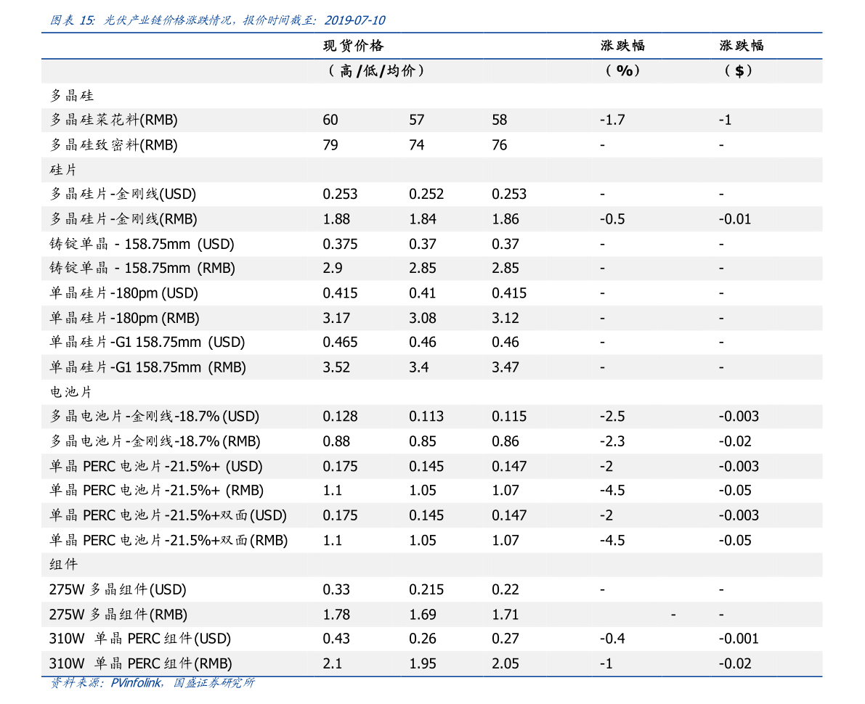The height and width of the screenshot is (704, 865).
Task: Click the 涨跌幅 ($) column header
Action: [742, 58]
